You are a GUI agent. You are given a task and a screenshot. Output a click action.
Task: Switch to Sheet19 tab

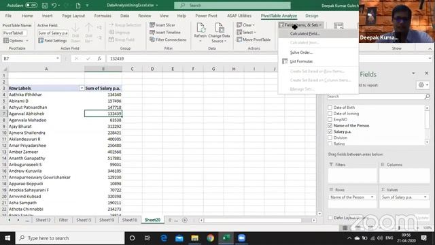pos(107,220)
